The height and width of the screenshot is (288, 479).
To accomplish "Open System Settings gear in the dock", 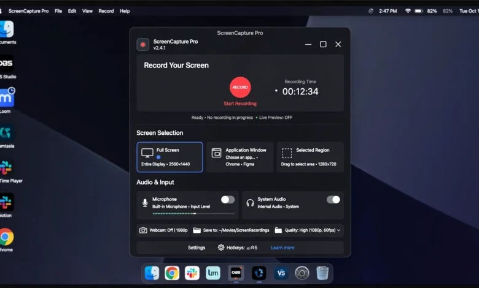I will (x=302, y=273).
